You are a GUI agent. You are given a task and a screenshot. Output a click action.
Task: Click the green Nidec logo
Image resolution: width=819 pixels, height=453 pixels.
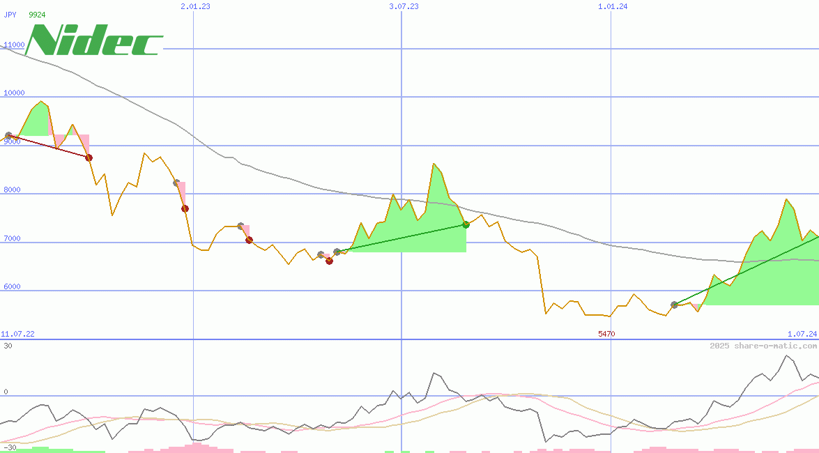(95, 39)
